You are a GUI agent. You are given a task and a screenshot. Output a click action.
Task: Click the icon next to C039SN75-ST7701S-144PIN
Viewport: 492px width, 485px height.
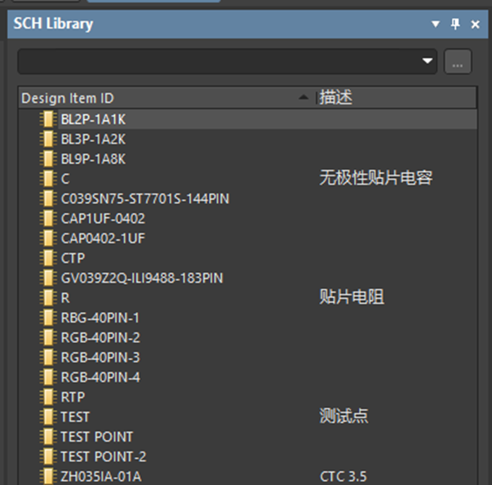(48, 198)
